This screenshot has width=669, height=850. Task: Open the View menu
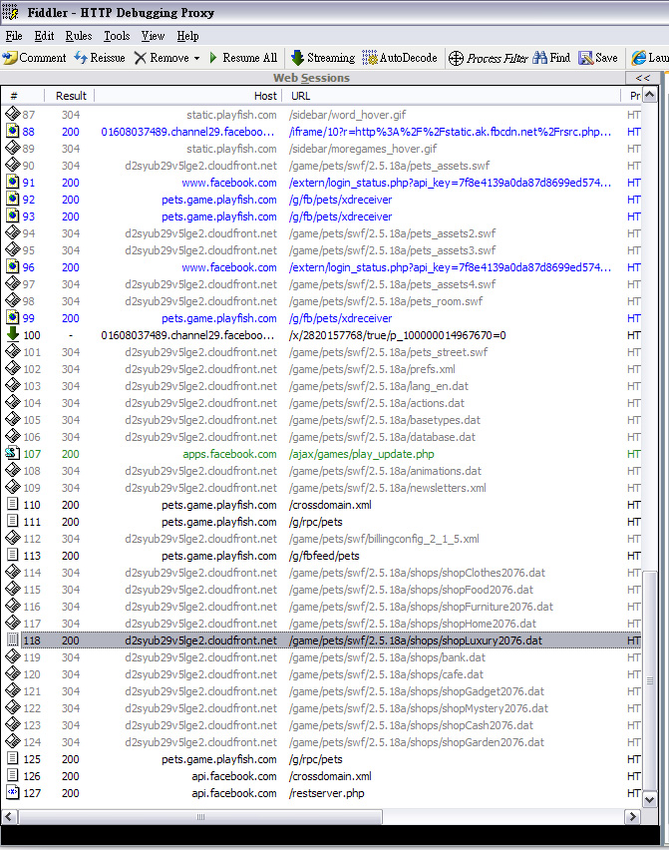[153, 36]
